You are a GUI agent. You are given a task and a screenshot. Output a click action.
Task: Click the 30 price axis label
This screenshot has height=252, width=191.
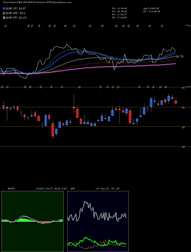click(183, 147)
